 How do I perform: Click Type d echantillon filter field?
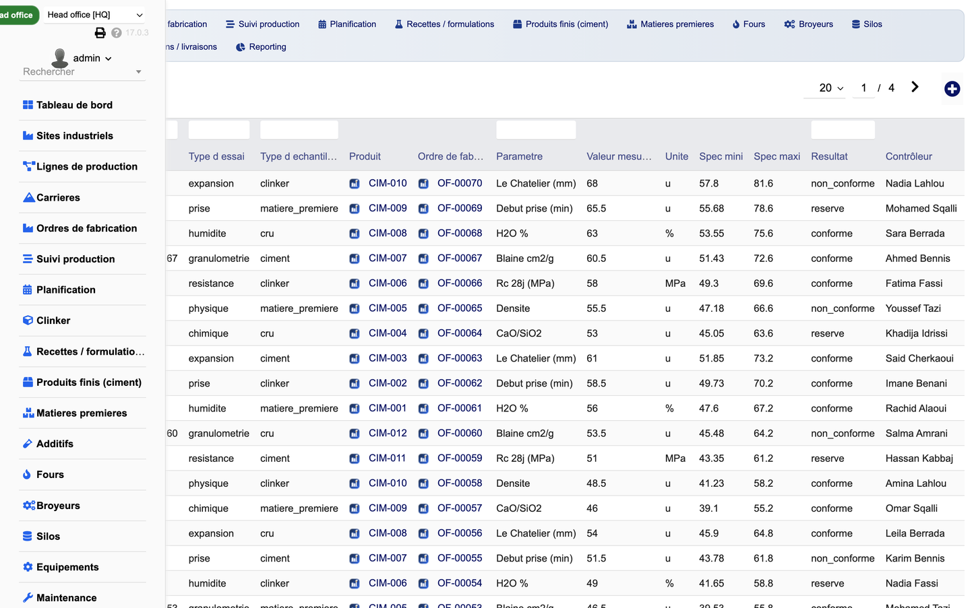pyautogui.click(x=299, y=130)
